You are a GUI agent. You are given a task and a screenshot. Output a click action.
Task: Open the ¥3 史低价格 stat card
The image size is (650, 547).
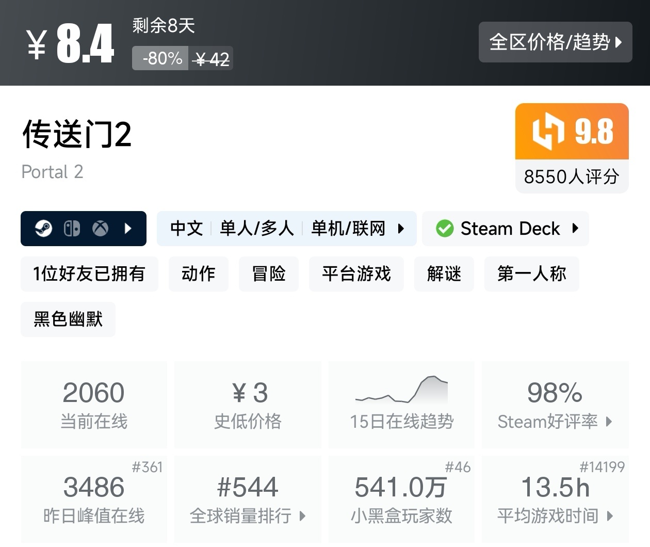(248, 405)
